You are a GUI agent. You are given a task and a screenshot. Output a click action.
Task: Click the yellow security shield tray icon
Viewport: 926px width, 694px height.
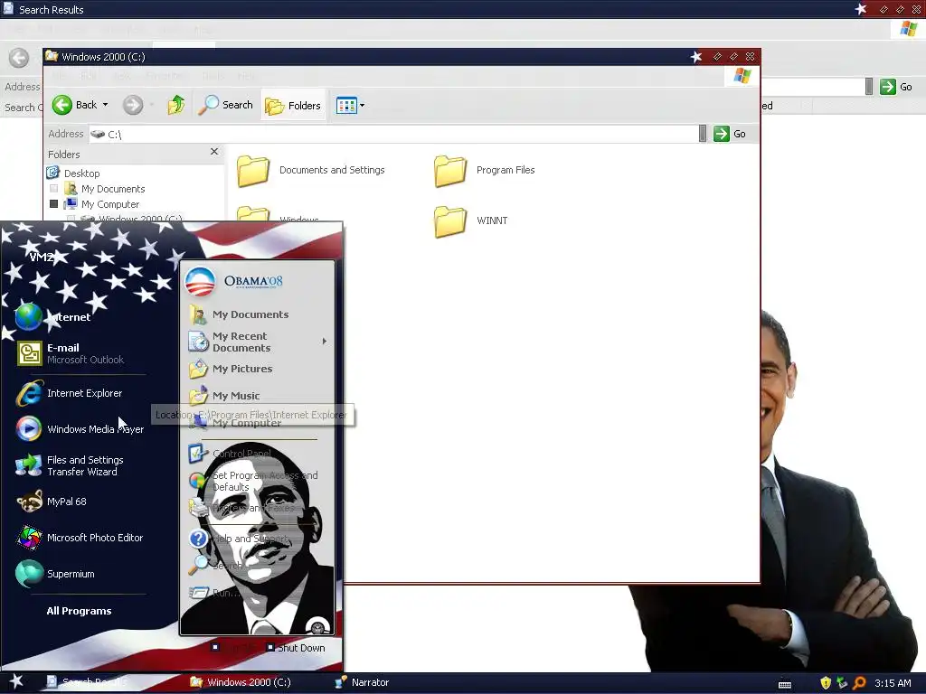(x=826, y=683)
